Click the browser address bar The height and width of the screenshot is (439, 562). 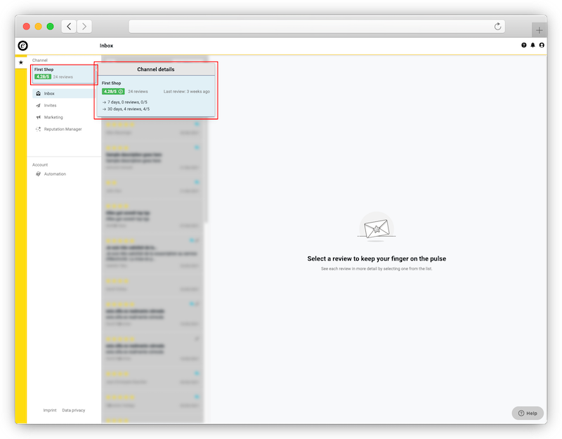[317, 27]
